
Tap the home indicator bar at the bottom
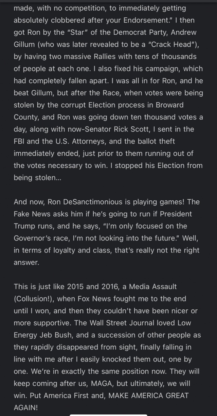point(108,414)
